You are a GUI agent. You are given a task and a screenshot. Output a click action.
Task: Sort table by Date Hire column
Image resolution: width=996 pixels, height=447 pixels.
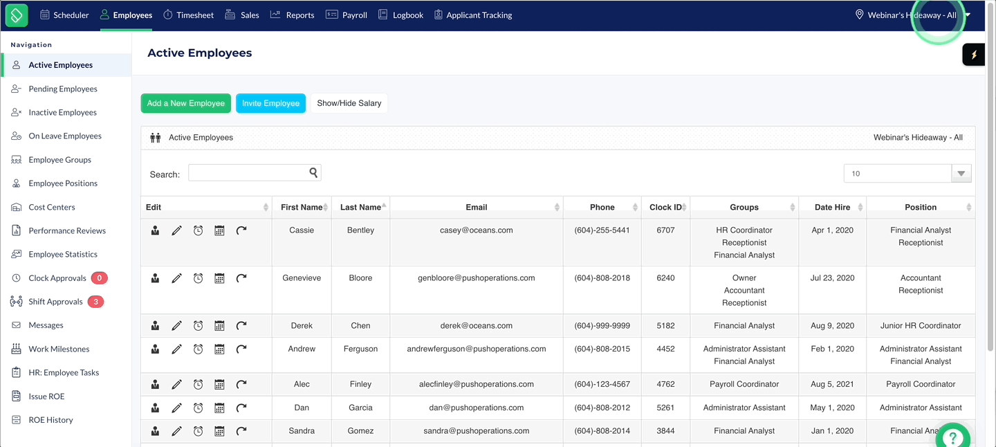pyautogui.click(x=832, y=207)
